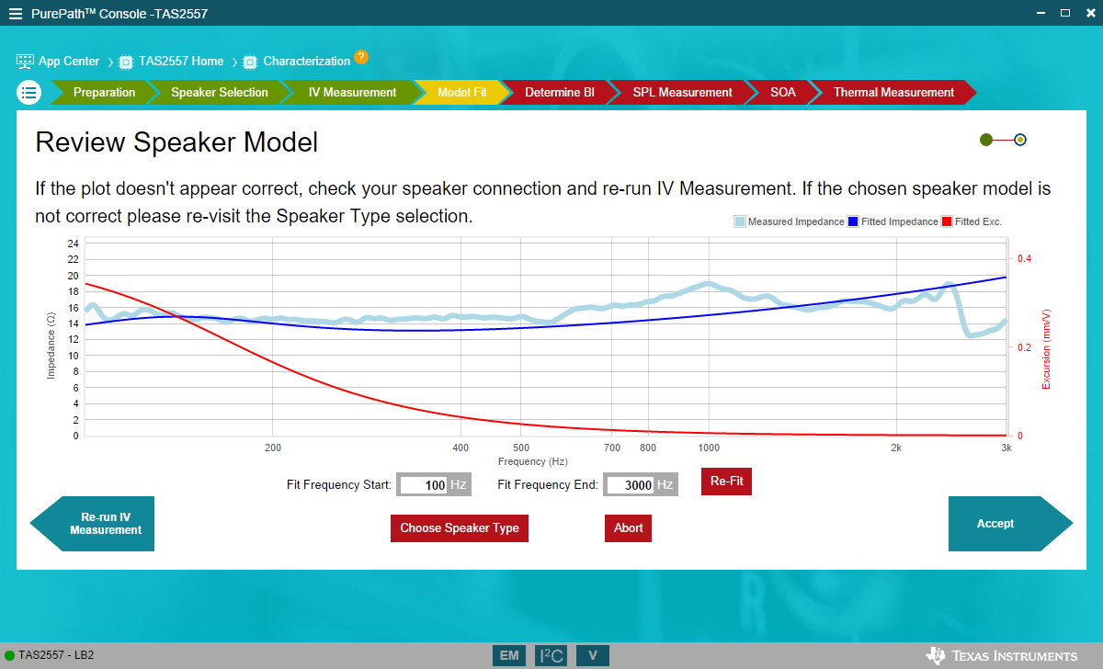Switch to IV Measurement step

[352, 93]
